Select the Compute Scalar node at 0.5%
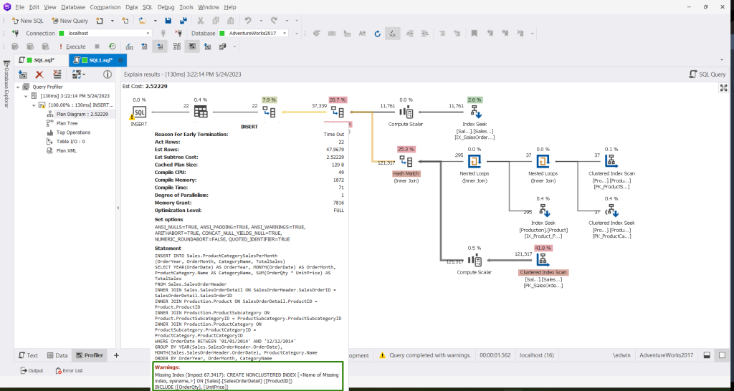734x391 pixels. click(x=475, y=261)
